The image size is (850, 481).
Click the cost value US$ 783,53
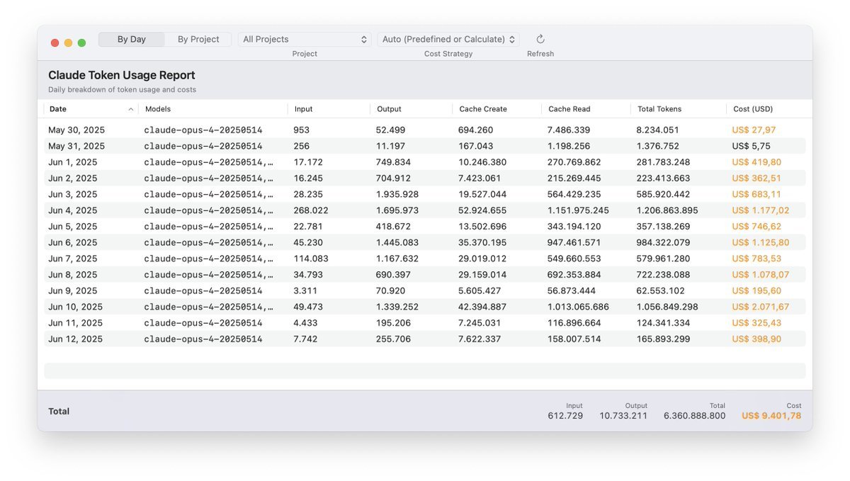click(756, 259)
